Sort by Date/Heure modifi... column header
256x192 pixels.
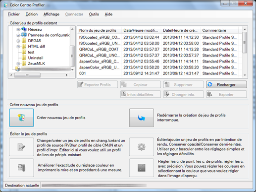click(x=142, y=30)
